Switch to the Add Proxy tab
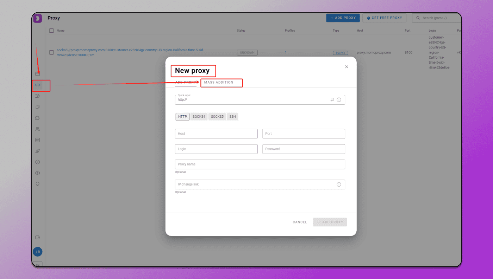Viewport: 493px width, 279px height. [x=186, y=83]
